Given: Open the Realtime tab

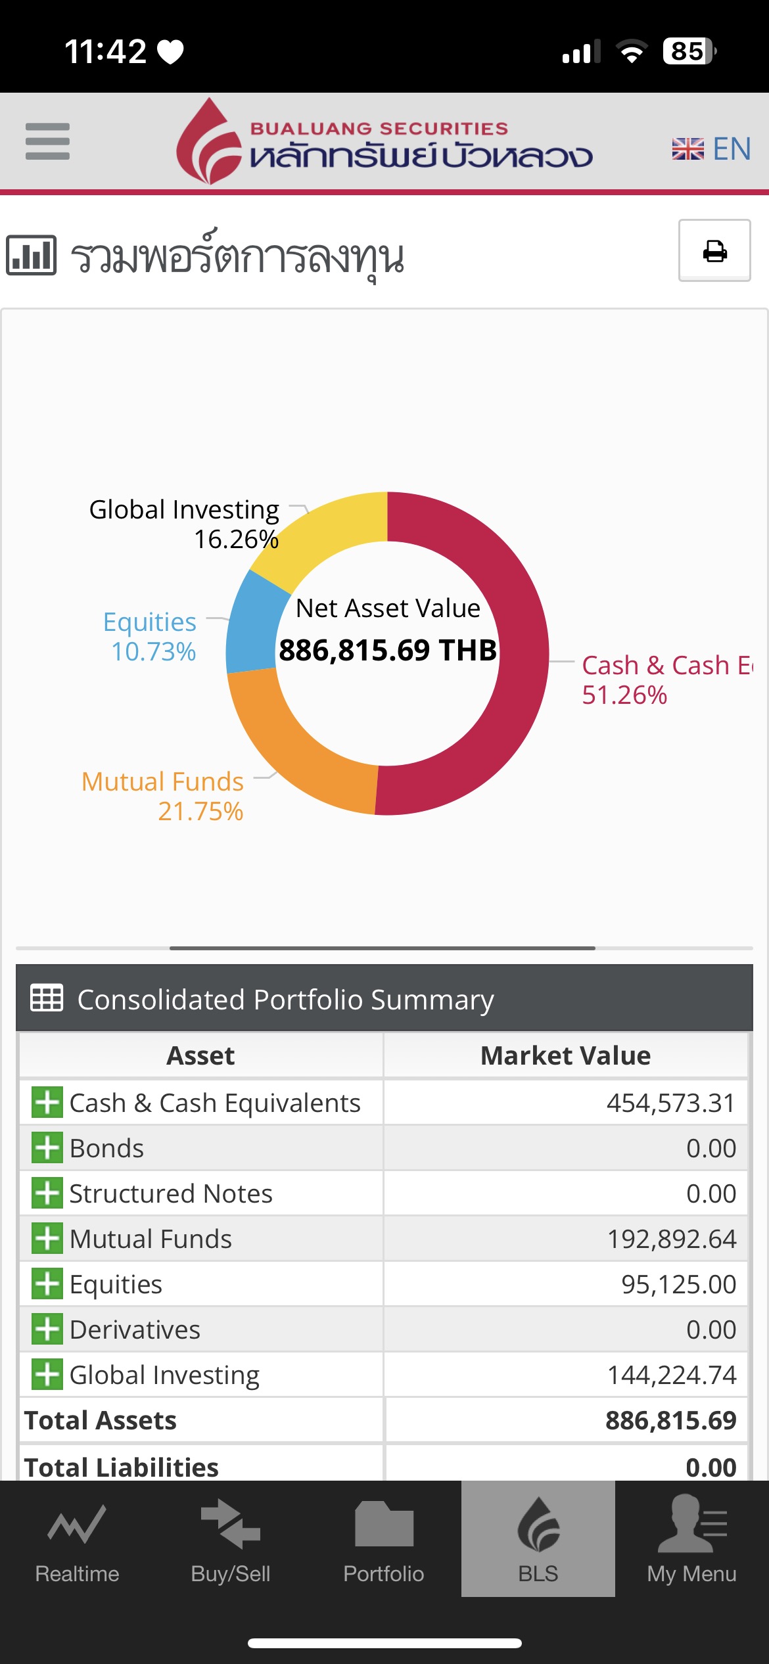Looking at the screenshot, I should coord(77,1538).
